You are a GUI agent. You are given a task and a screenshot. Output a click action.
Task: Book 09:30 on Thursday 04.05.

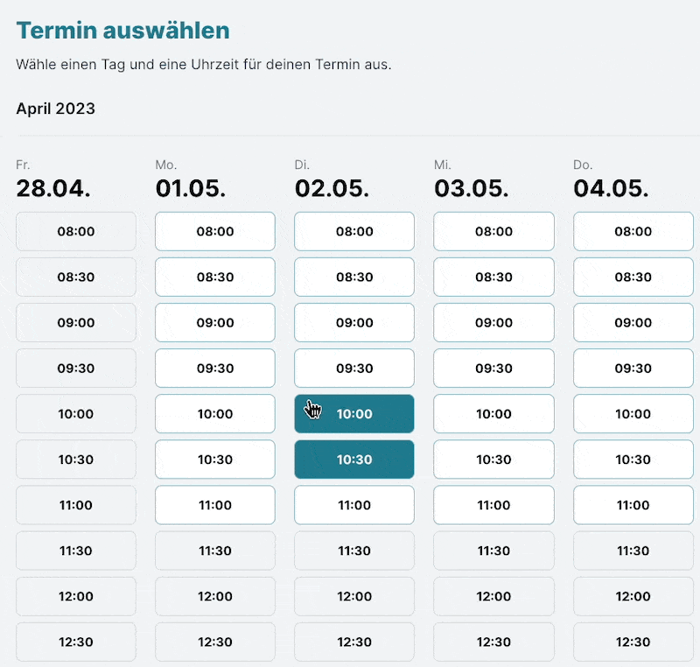pyautogui.click(x=633, y=368)
